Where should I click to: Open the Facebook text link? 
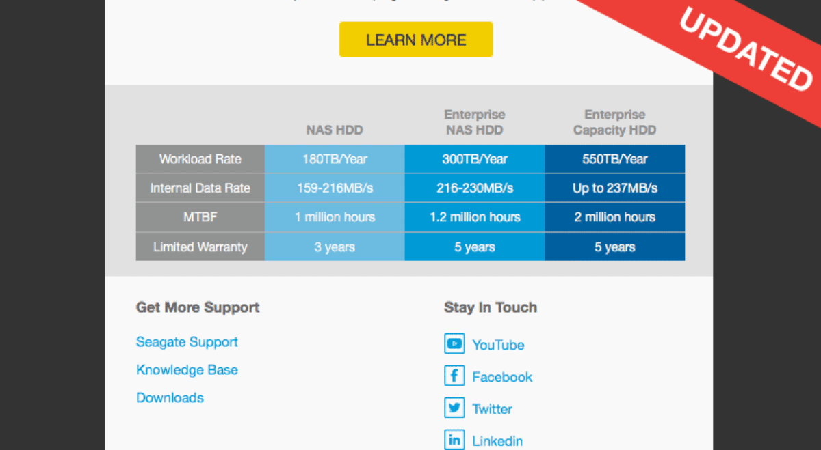(x=502, y=377)
